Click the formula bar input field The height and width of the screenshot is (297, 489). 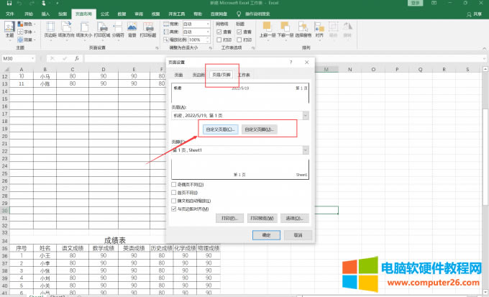288,58
